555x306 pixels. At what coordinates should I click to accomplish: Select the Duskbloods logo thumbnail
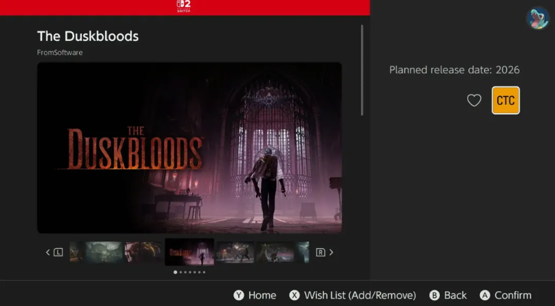tap(189, 252)
